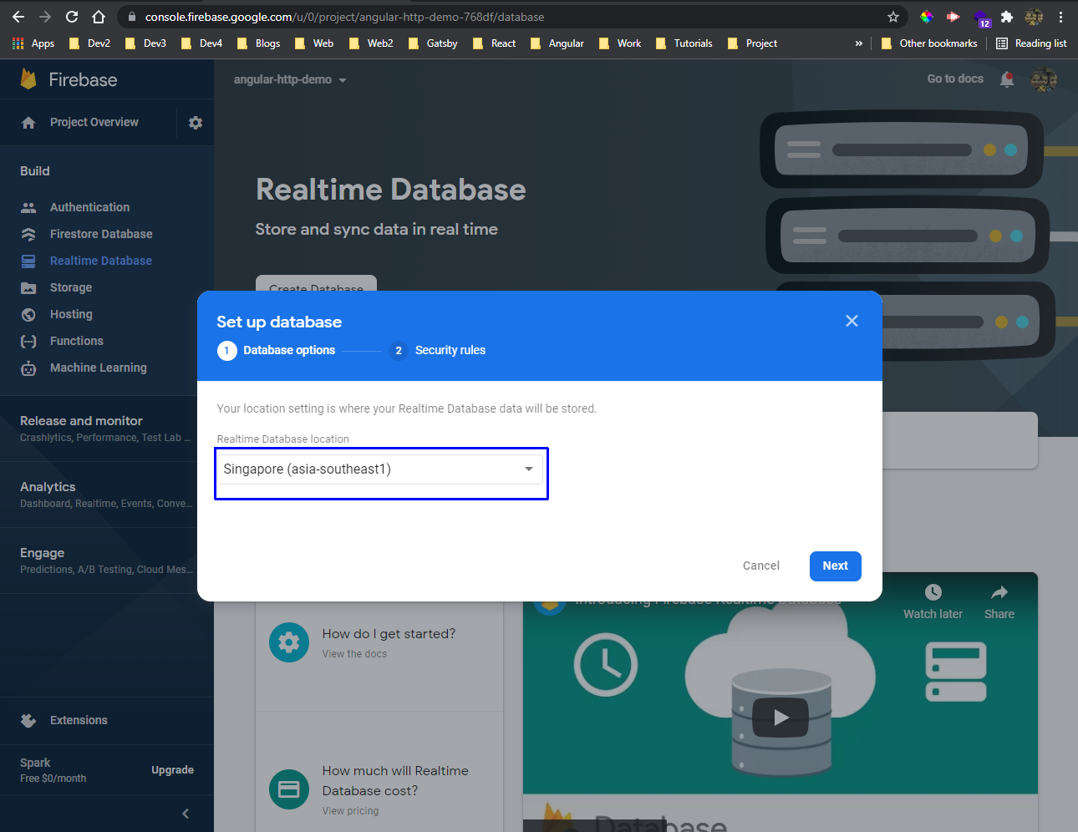Image resolution: width=1078 pixels, height=832 pixels.
Task: Click the View the docs link
Action: pos(354,654)
